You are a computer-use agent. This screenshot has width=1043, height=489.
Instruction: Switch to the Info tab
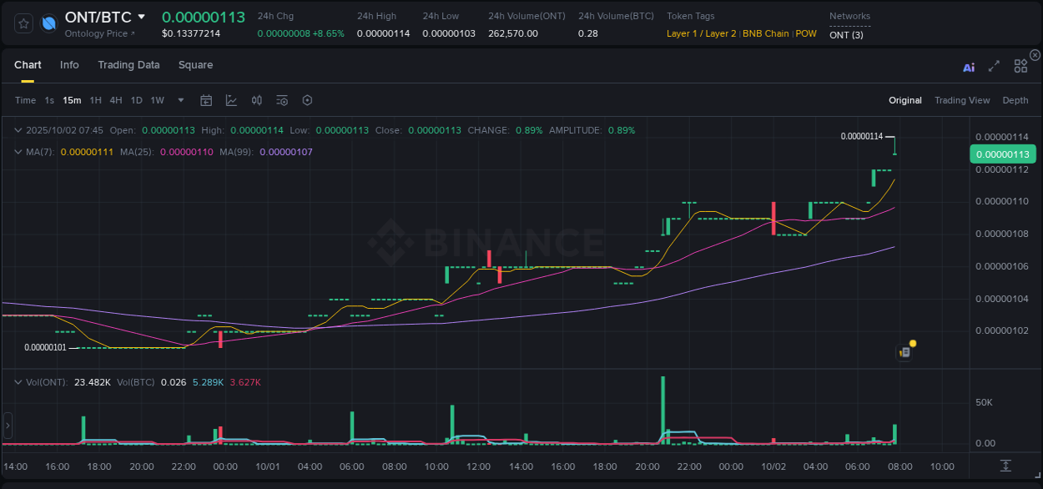click(x=69, y=65)
